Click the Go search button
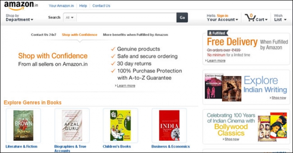Screen dimensions: 293x153 pyautogui.click(x=182, y=18)
